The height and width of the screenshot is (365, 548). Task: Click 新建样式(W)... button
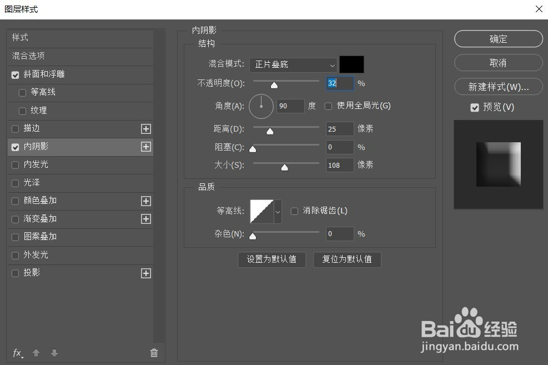pos(499,87)
